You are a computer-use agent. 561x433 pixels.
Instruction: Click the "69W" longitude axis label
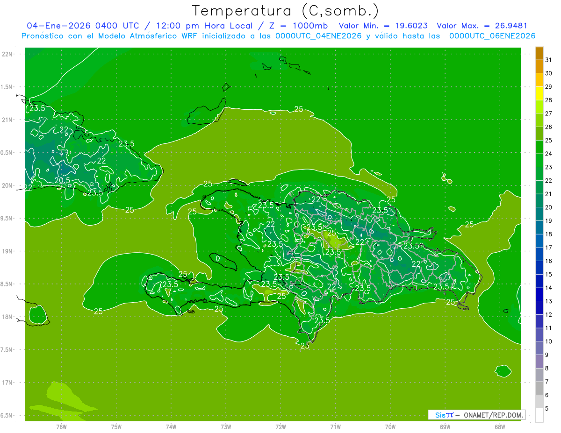coord(445,427)
